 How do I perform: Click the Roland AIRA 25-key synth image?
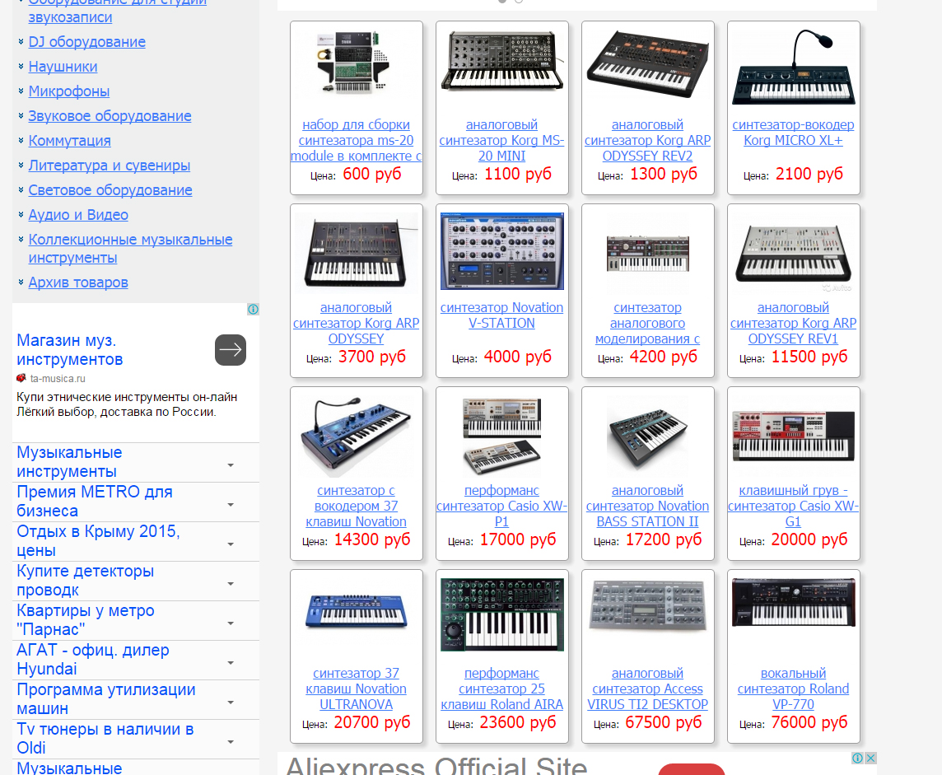[x=502, y=614]
